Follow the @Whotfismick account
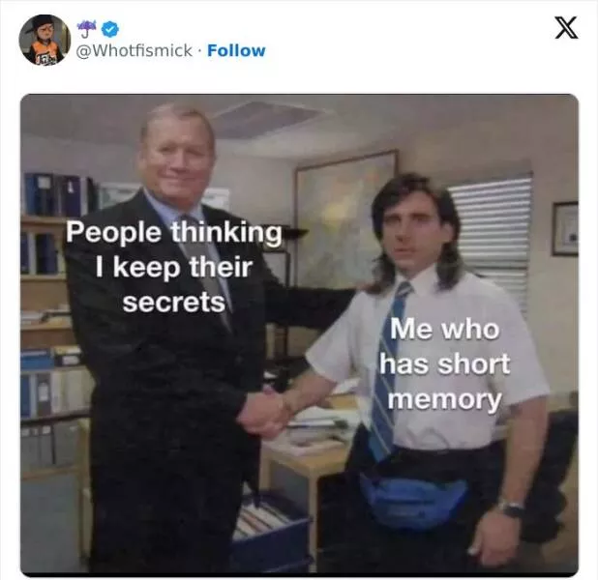The height and width of the screenshot is (580, 598). pyautogui.click(x=236, y=50)
